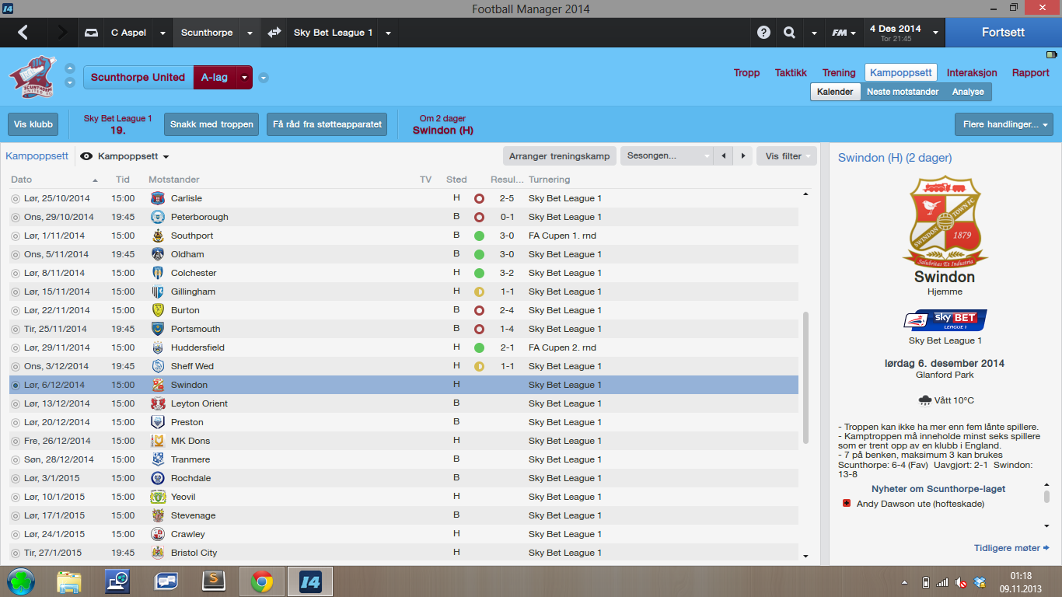Screen dimensions: 1062x597
Task: Open the C Aspel dropdown arrow
Action: point(162,33)
